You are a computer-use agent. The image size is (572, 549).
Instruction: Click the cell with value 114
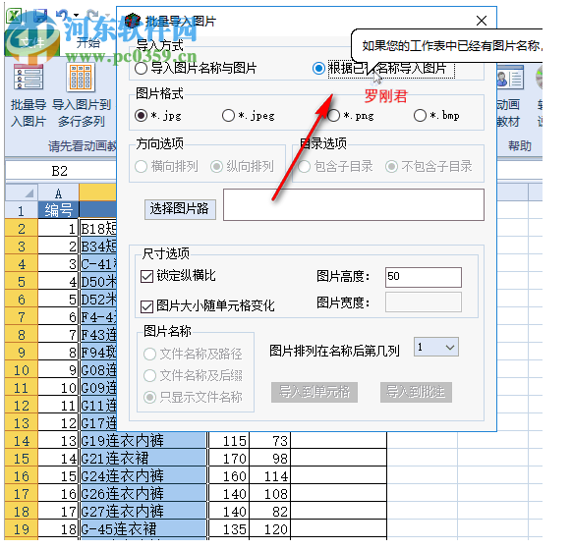(270, 476)
